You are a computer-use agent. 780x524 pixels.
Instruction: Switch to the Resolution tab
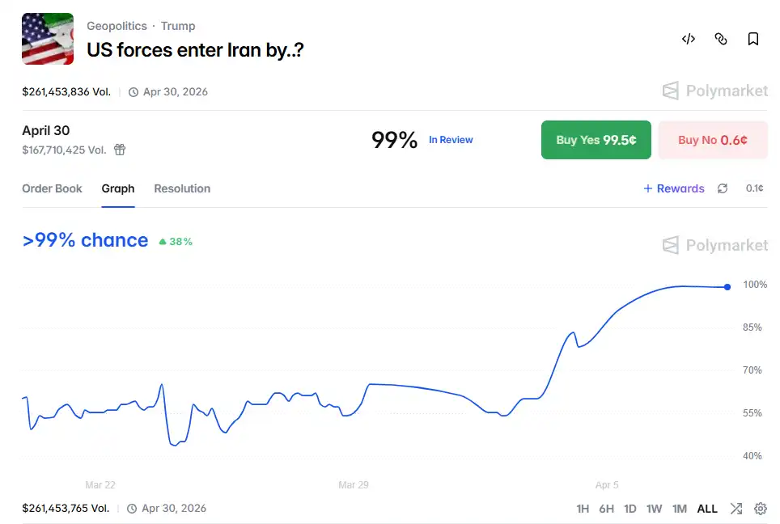coord(181,188)
